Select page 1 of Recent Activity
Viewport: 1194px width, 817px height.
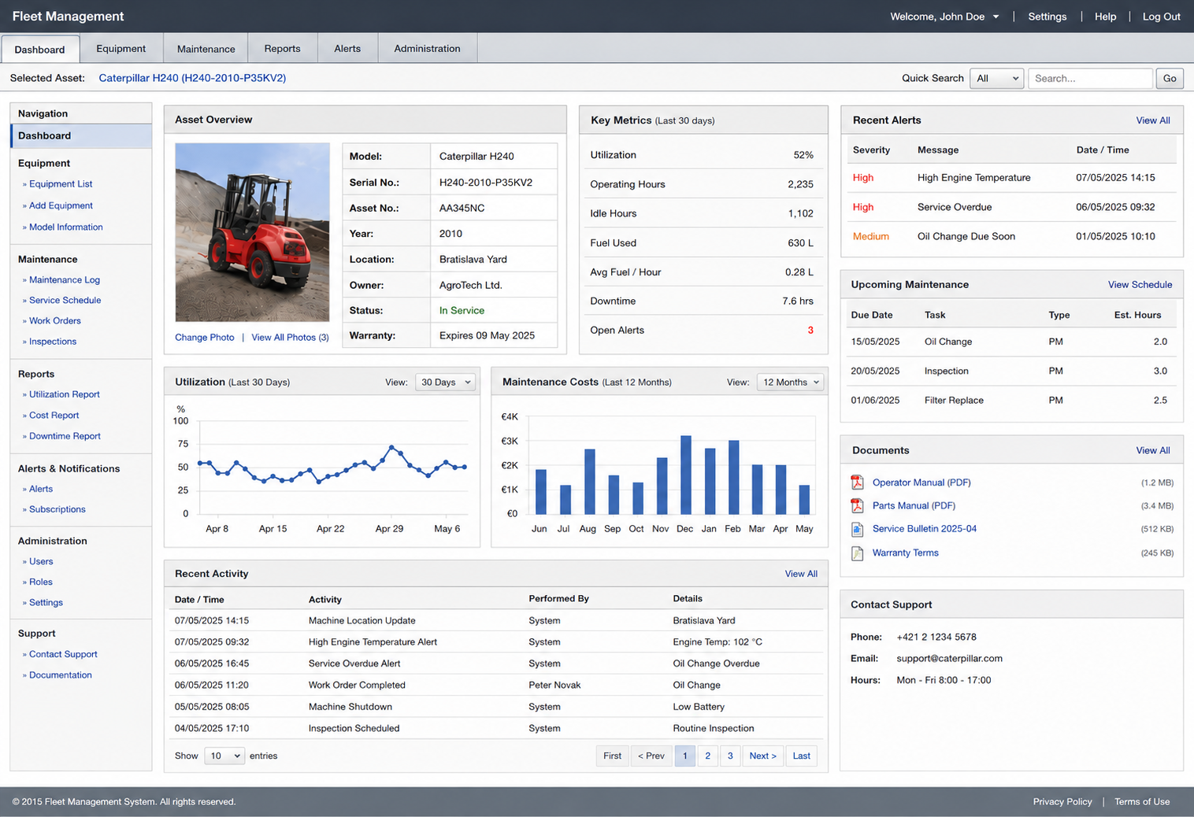(x=685, y=756)
